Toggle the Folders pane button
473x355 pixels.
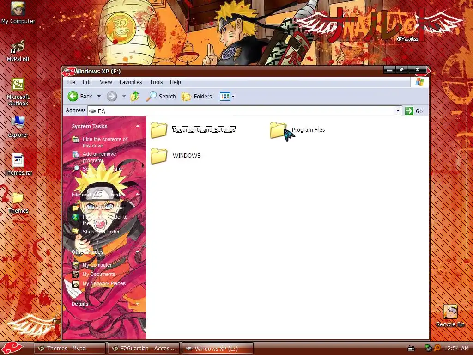tap(197, 96)
